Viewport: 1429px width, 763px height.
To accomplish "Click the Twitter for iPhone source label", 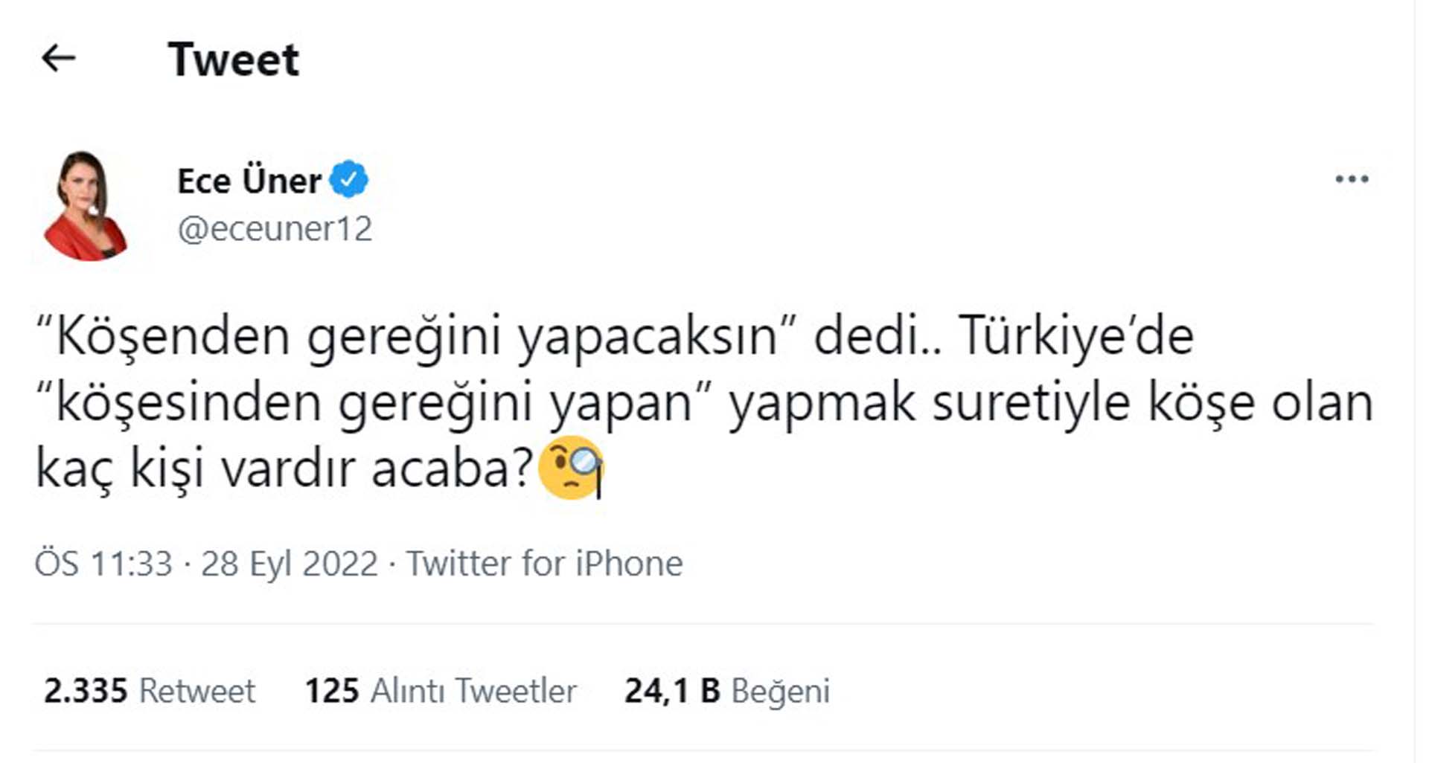I will pos(543,564).
